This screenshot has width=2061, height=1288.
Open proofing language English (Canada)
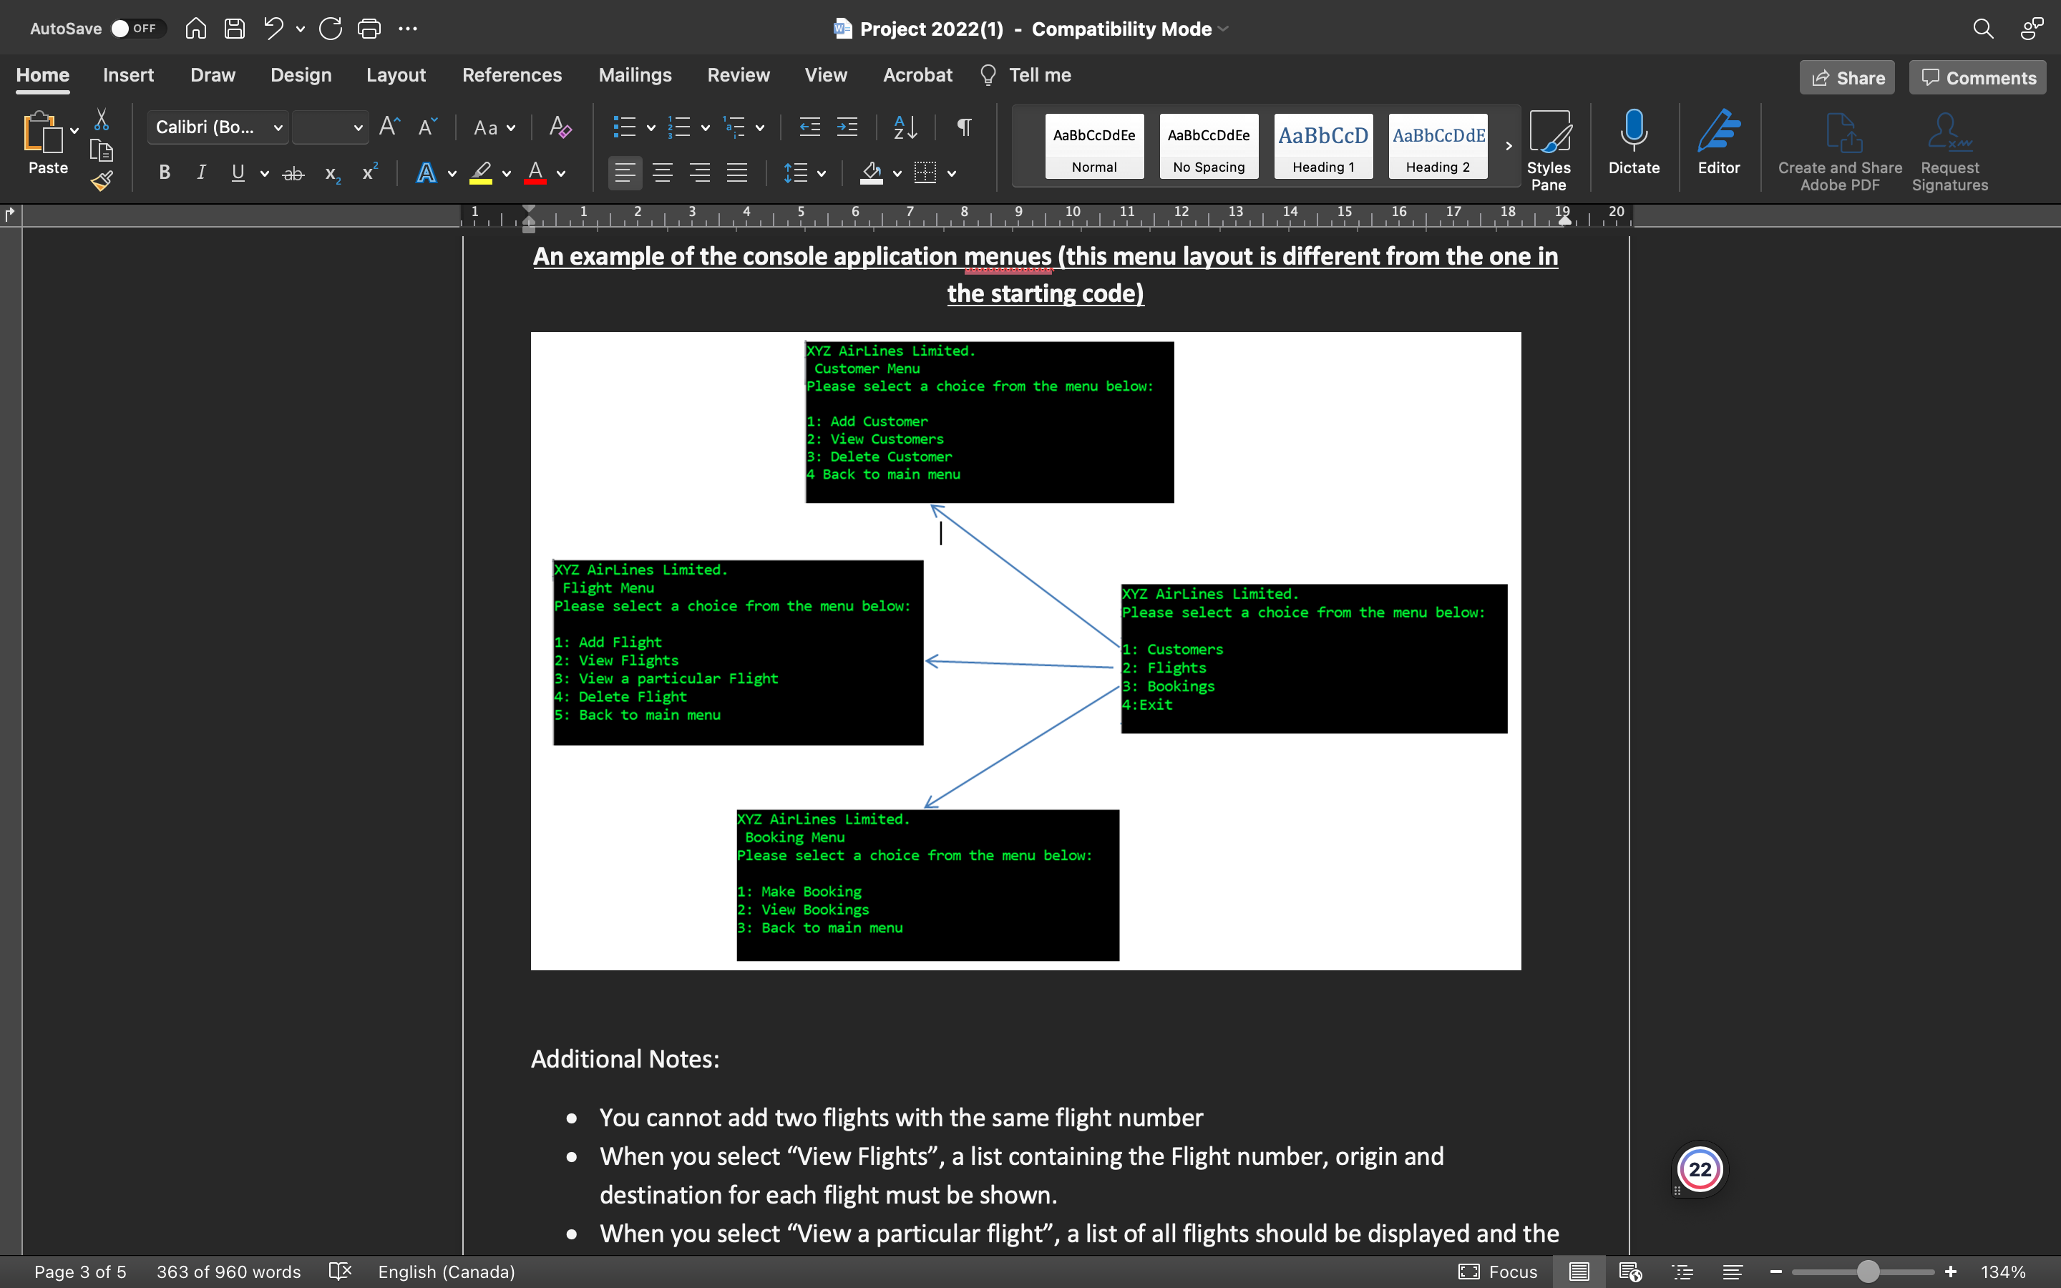[447, 1271]
